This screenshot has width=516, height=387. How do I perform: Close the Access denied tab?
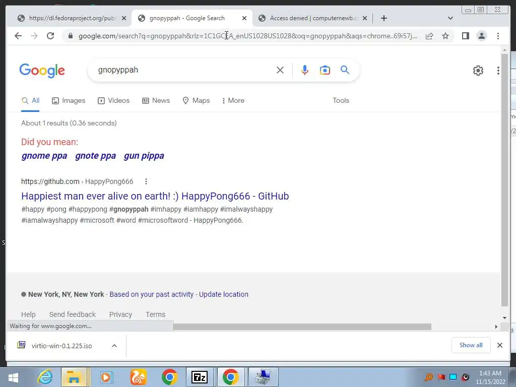(x=365, y=18)
